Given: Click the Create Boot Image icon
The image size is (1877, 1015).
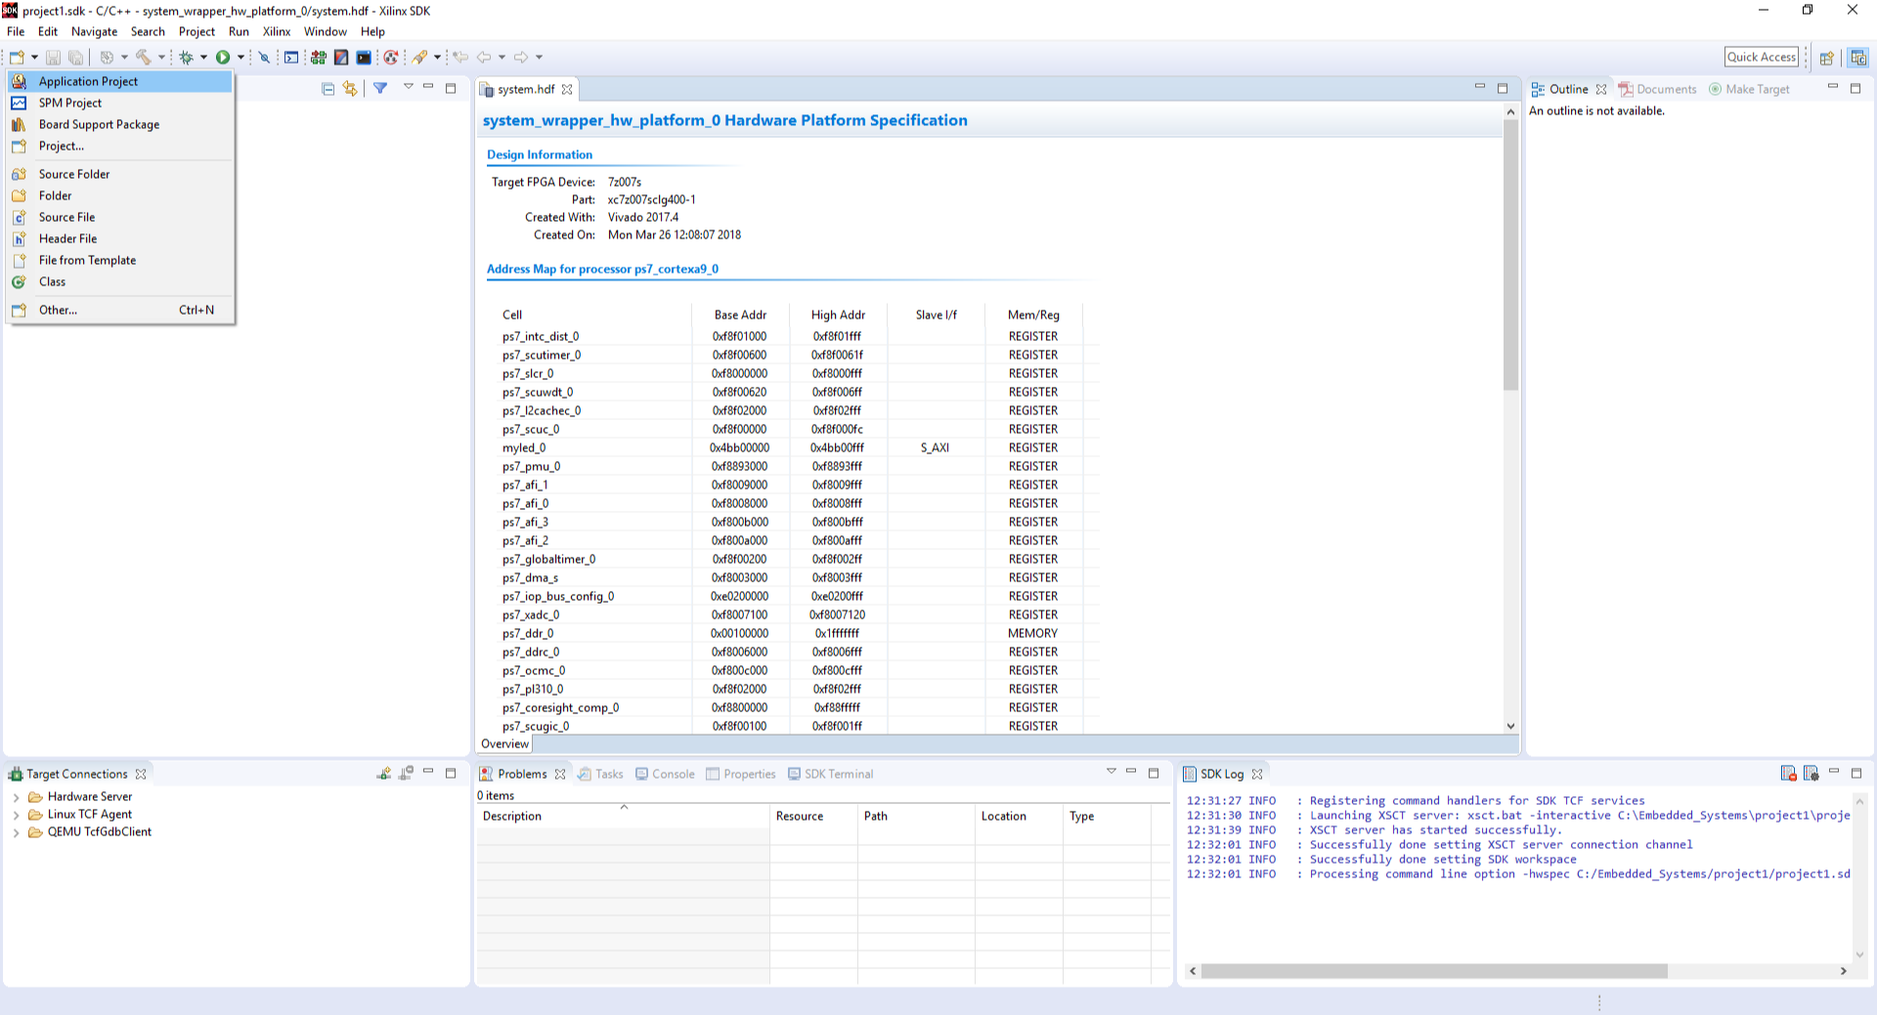Looking at the screenshot, I should point(341,58).
